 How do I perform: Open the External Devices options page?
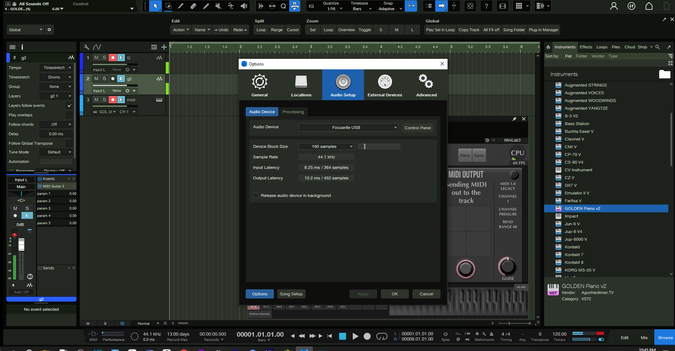tap(385, 85)
